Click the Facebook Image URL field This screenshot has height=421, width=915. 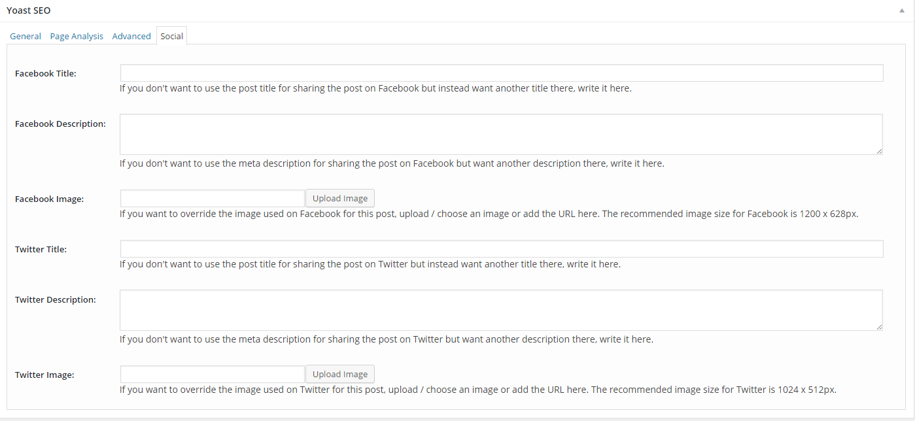pyautogui.click(x=212, y=197)
